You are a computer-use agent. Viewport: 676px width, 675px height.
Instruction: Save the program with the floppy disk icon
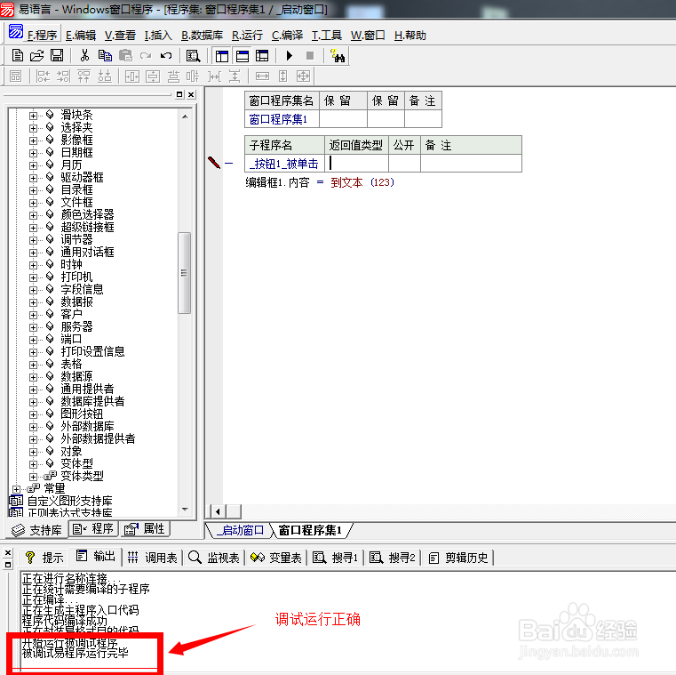point(57,56)
